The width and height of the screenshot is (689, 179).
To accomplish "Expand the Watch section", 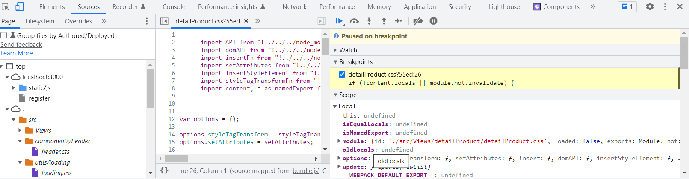I will (x=348, y=50).
